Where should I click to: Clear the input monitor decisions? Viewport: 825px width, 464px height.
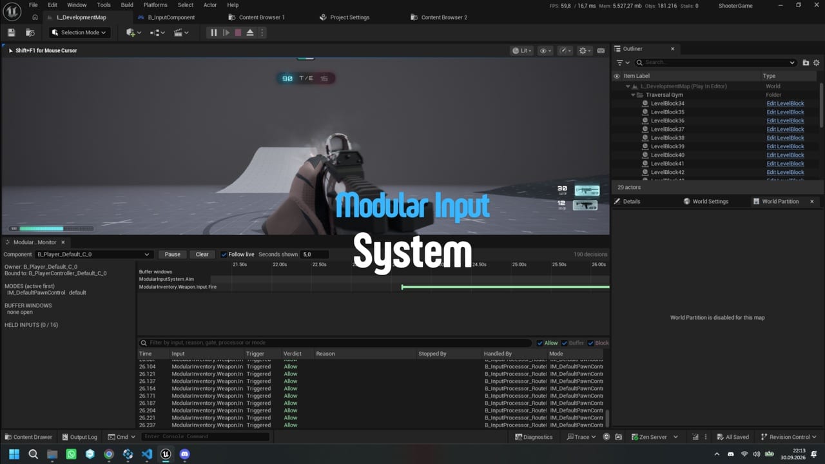click(x=202, y=255)
